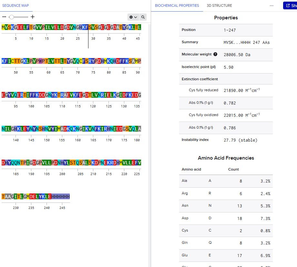297x267 pixels.
Task: Open the gear settings dropdown
Action: (x=133, y=17)
